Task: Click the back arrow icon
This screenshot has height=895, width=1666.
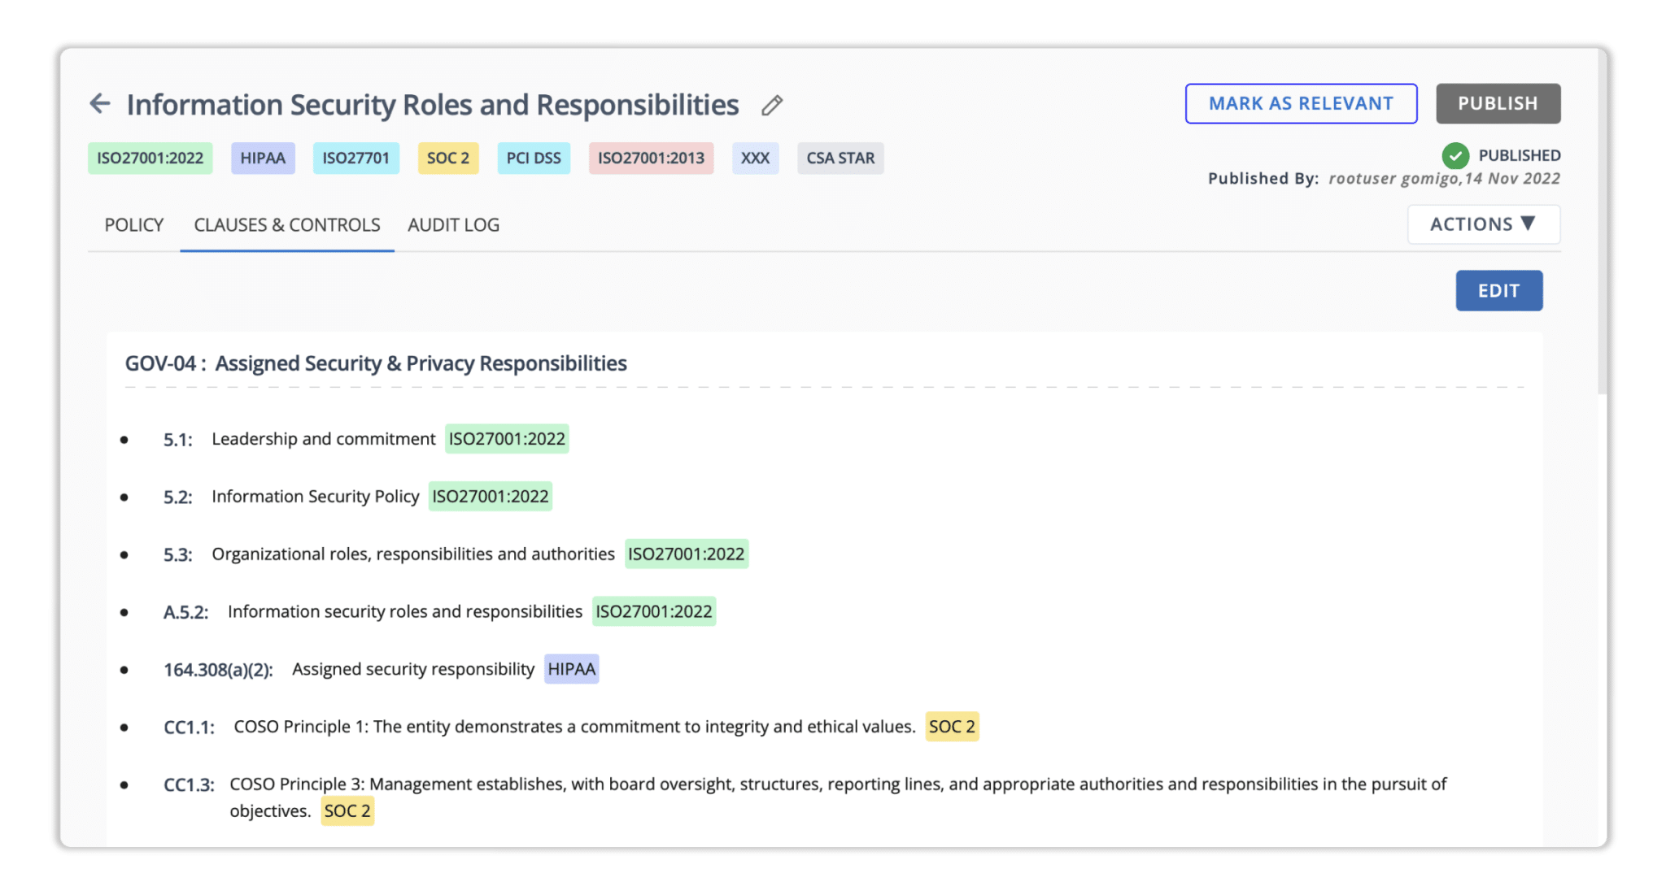Action: click(x=99, y=103)
